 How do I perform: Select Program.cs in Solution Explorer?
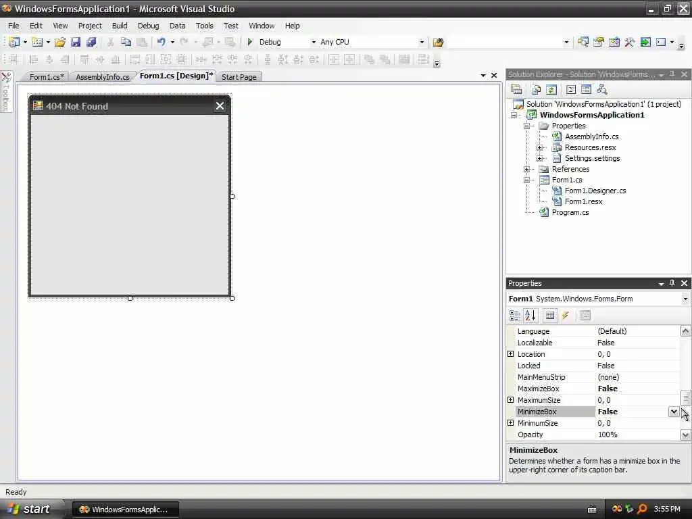pos(570,212)
